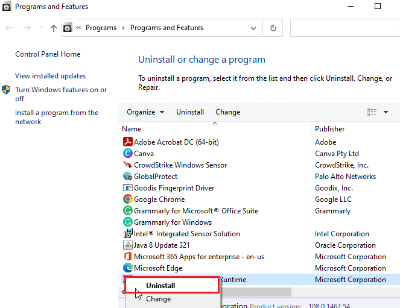Open Install a program from the network

(x=57, y=117)
